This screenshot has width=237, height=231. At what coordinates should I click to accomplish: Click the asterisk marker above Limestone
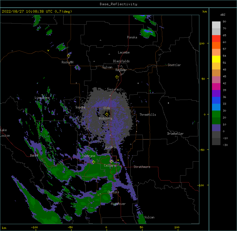point(42,95)
